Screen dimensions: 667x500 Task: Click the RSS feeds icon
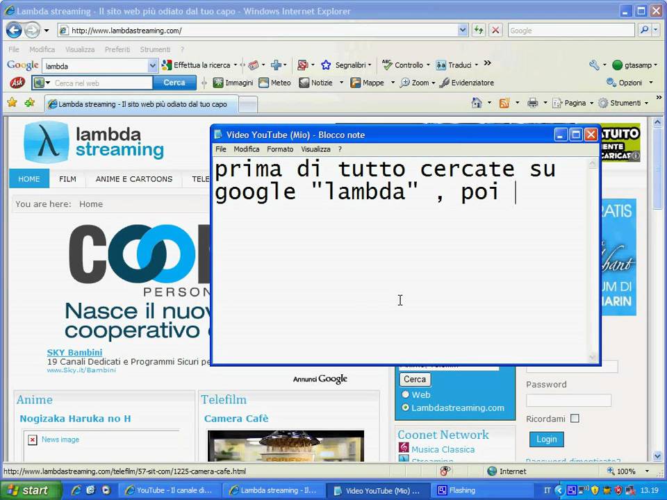(x=504, y=103)
